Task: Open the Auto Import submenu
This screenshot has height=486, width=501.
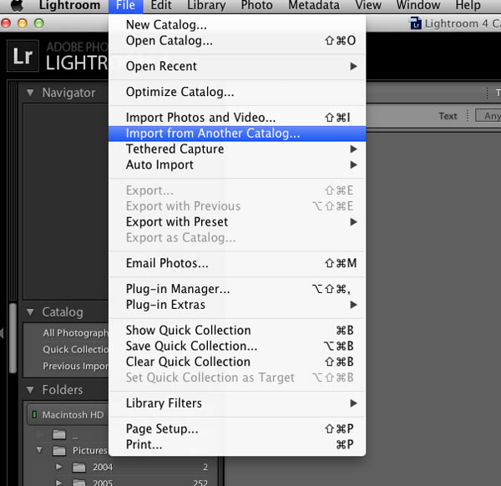Action: click(x=237, y=165)
